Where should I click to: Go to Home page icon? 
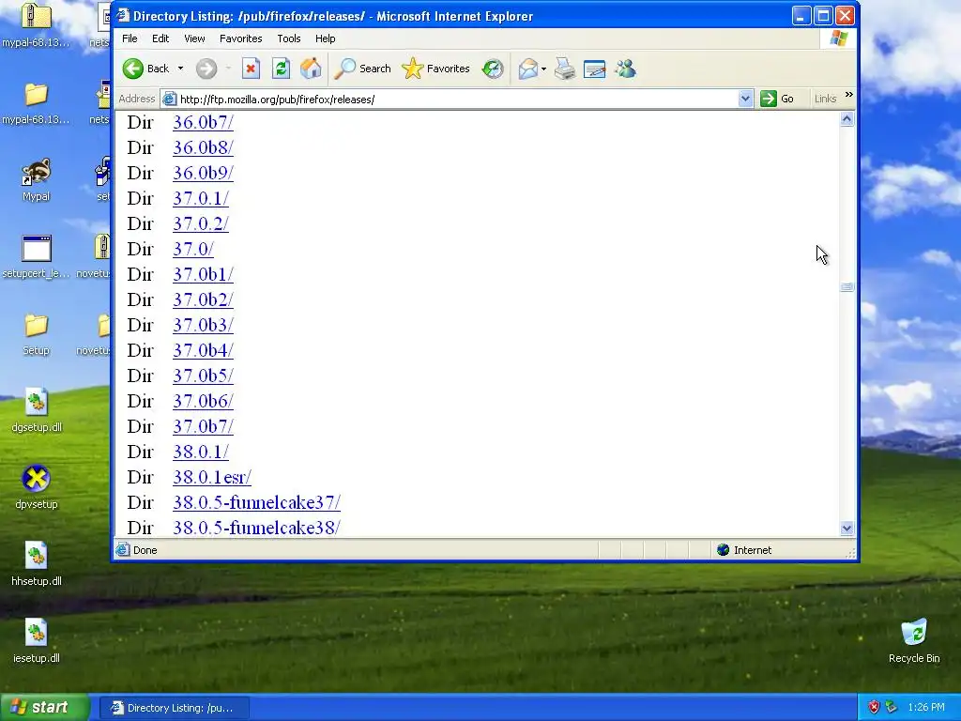311,69
